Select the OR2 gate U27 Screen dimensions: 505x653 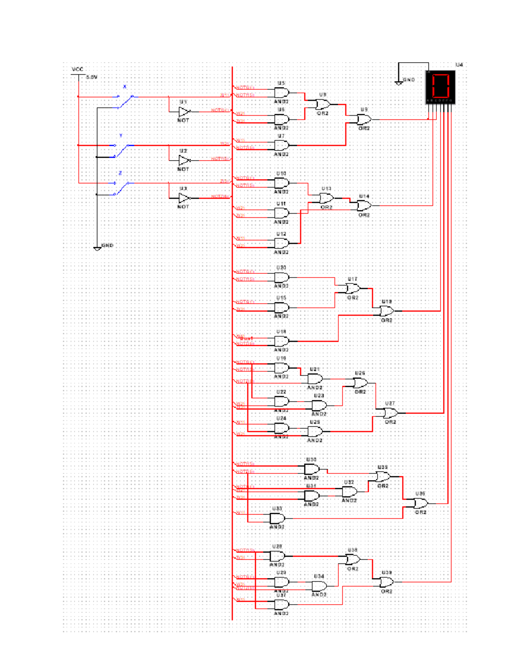(391, 414)
